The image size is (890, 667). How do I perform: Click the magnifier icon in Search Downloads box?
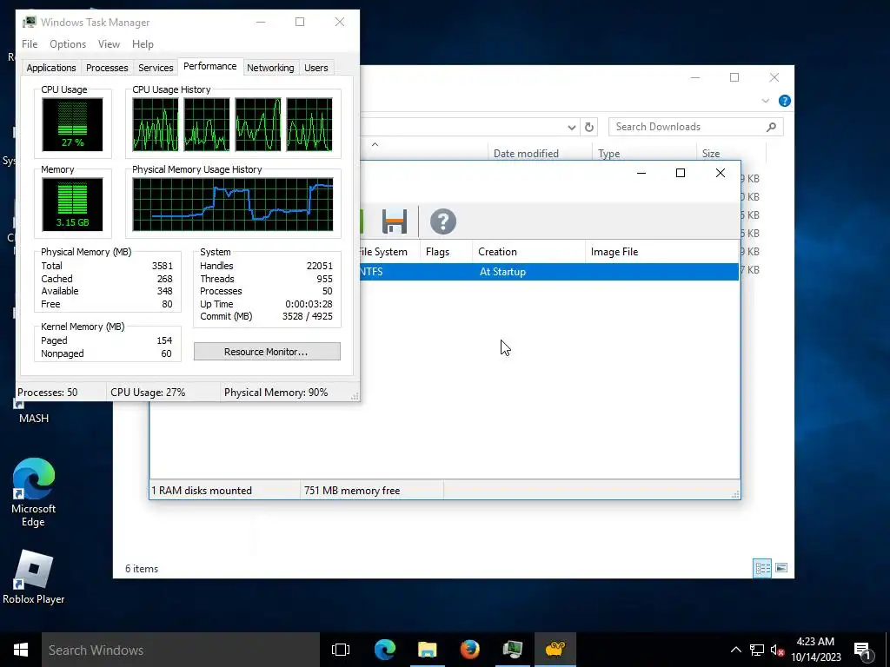coord(771,127)
